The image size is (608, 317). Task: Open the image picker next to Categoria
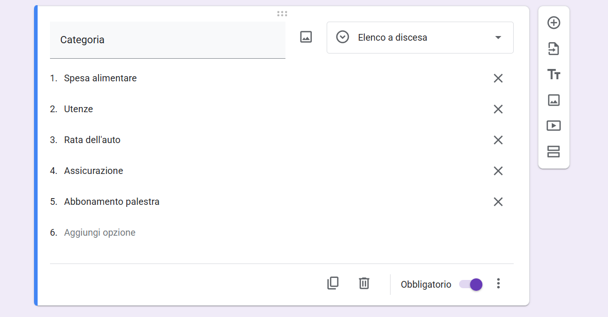tap(306, 37)
